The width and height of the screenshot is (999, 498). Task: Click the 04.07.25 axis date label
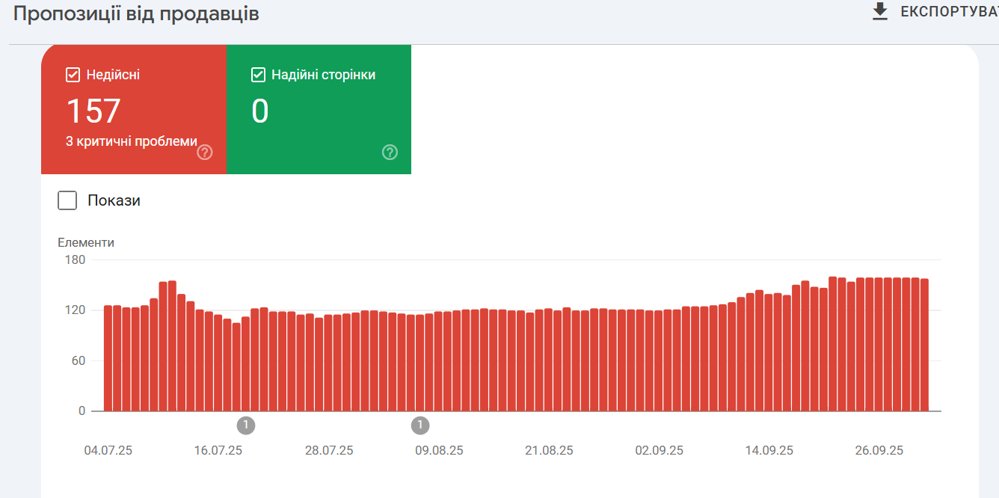(x=108, y=451)
